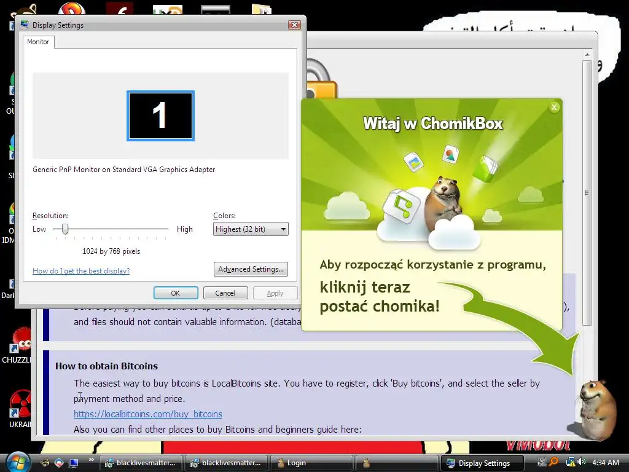Click the scroll up arrow in ransom window
Viewport: 629px width, 472px height.
pos(587,55)
